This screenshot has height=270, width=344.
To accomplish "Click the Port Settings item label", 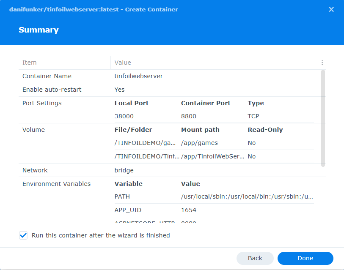I will click(x=42, y=103).
